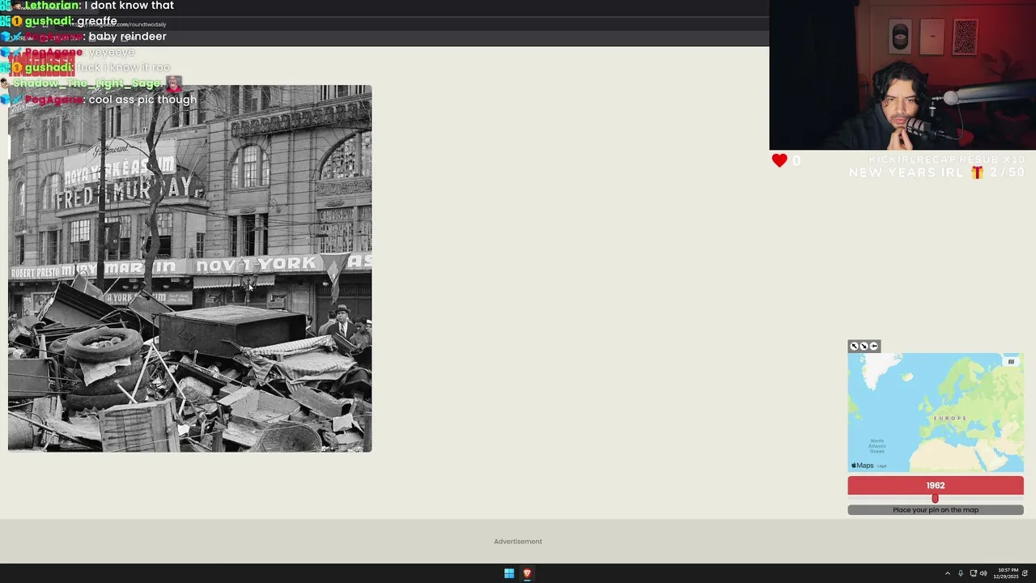Move the red year slider handle

(935, 499)
